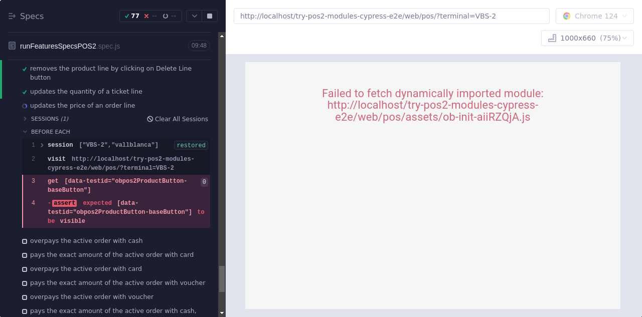Click the red failed tests X icon

pyautogui.click(x=146, y=16)
